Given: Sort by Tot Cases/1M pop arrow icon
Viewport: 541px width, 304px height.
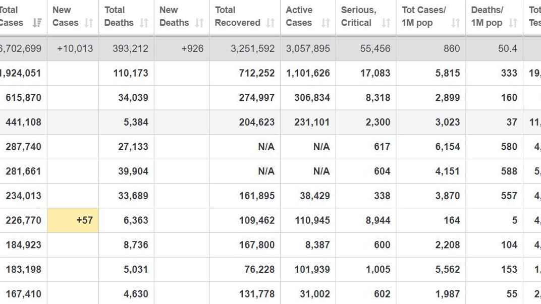Looking at the screenshot, I should [x=456, y=23].
